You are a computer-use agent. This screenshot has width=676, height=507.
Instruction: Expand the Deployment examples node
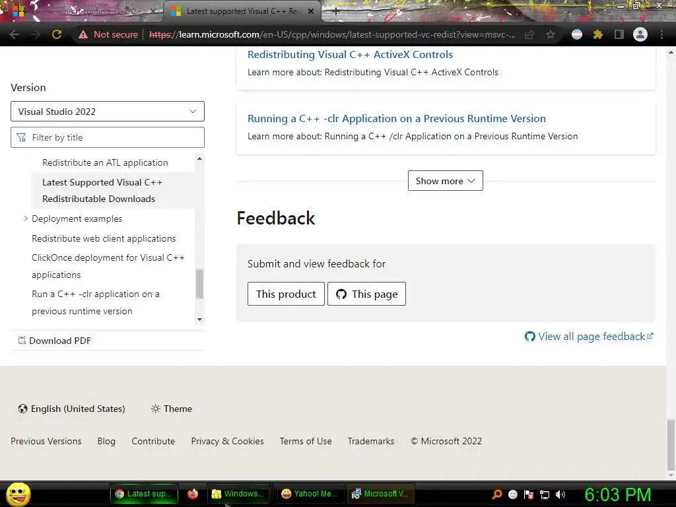(x=26, y=219)
